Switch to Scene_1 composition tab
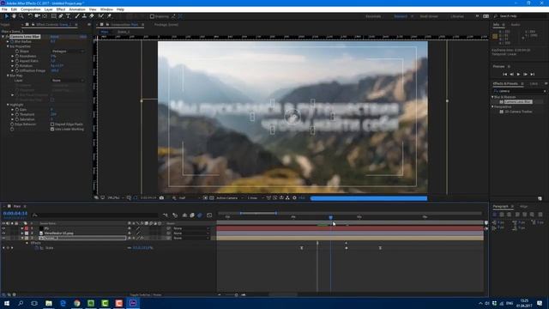 (124, 32)
